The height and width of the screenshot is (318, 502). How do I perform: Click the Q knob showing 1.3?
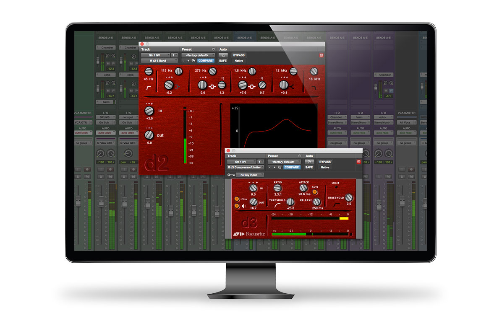[x=222, y=85]
